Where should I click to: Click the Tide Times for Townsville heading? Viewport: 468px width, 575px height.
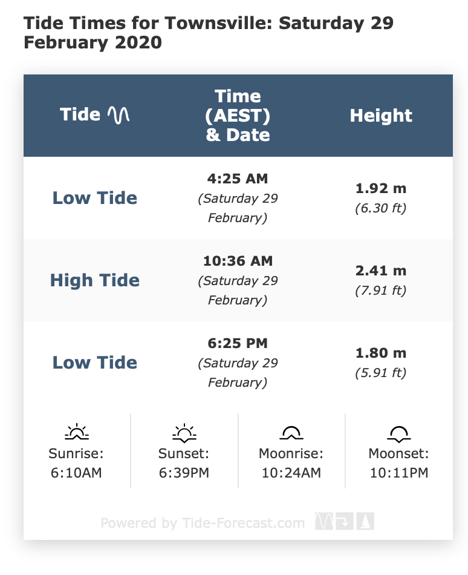(x=208, y=33)
